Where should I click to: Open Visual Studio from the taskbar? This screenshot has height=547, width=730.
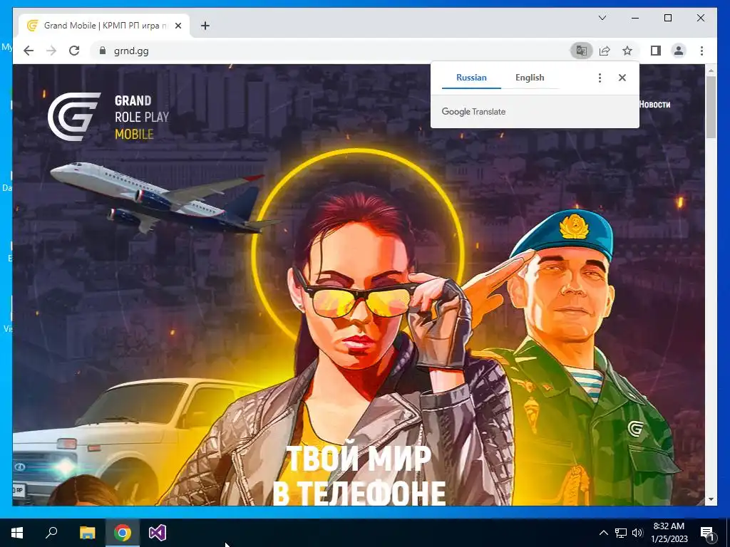pyautogui.click(x=158, y=533)
